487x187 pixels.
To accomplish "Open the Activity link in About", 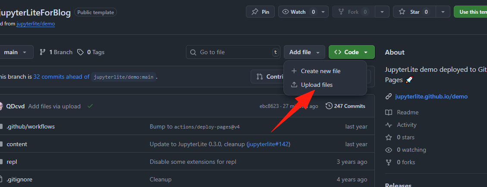I will pos(407,125).
